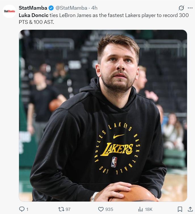Click the 97 reposts count
Screen dimensions: 195x214
click(x=68, y=209)
